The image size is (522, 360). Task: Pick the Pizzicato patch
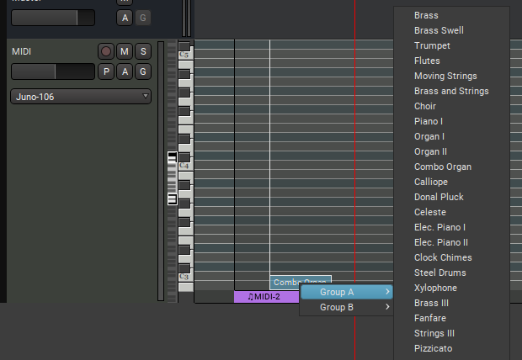433,348
